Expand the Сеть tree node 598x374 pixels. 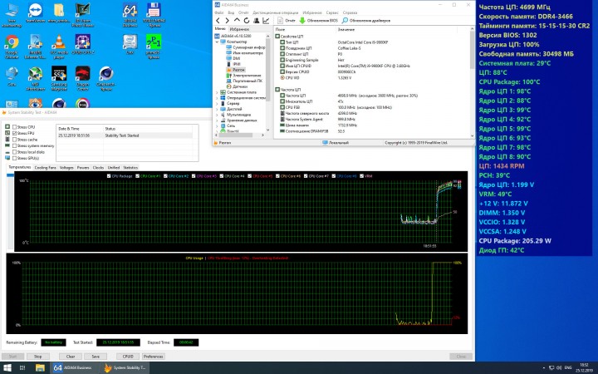pyautogui.click(x=217, y=125)
